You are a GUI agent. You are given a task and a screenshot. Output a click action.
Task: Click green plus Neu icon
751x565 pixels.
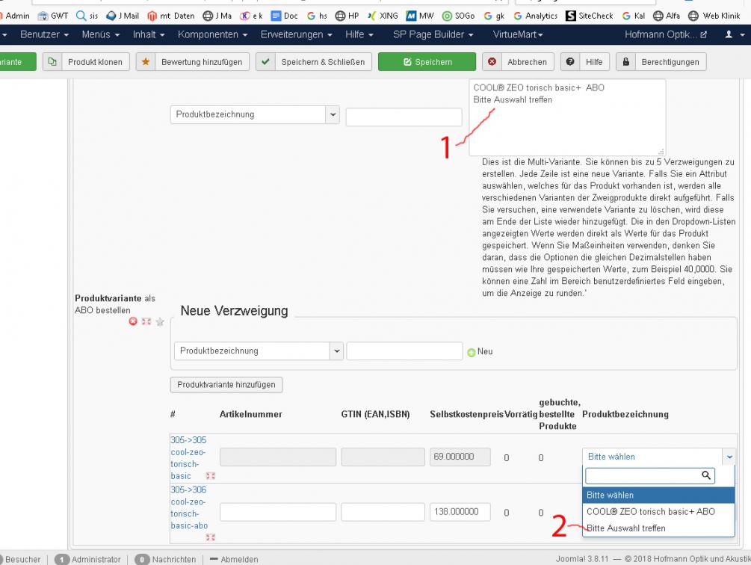coord(471,351)
